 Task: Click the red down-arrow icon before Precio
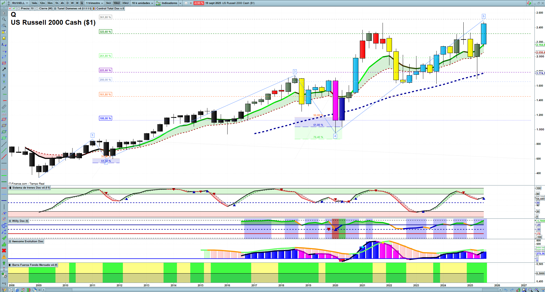tap(10, 9)
